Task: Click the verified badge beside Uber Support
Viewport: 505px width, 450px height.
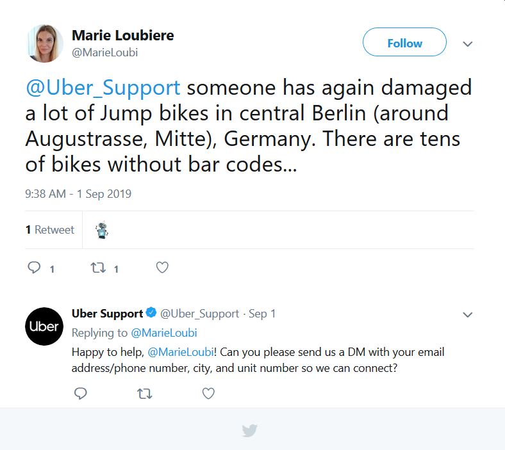Action: tap(151, 313)
